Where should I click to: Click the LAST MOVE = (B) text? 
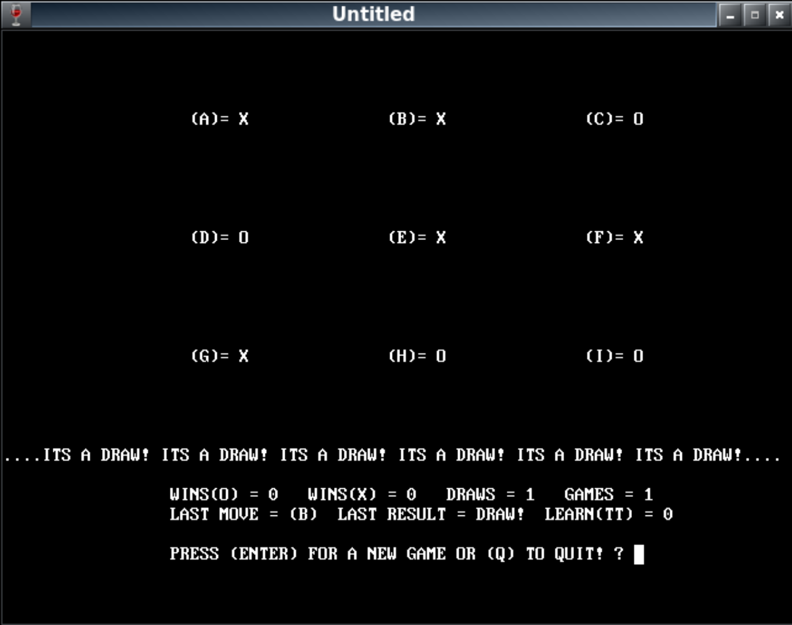[244, 514]
